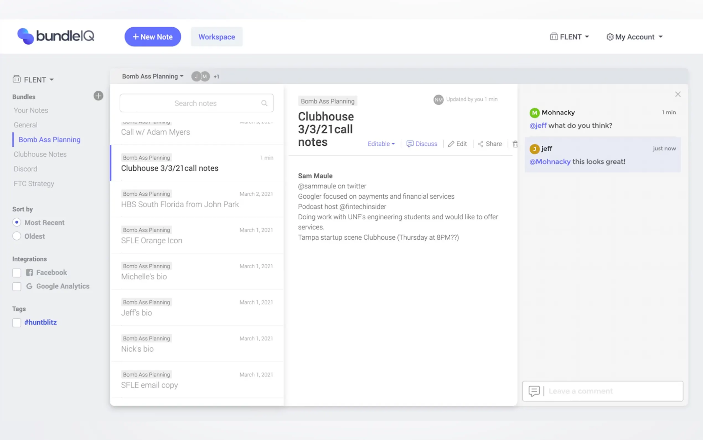This screenshot has height=440, width=703.
Task: Click the trash delete note icon
Action: (x=515, y=144)
